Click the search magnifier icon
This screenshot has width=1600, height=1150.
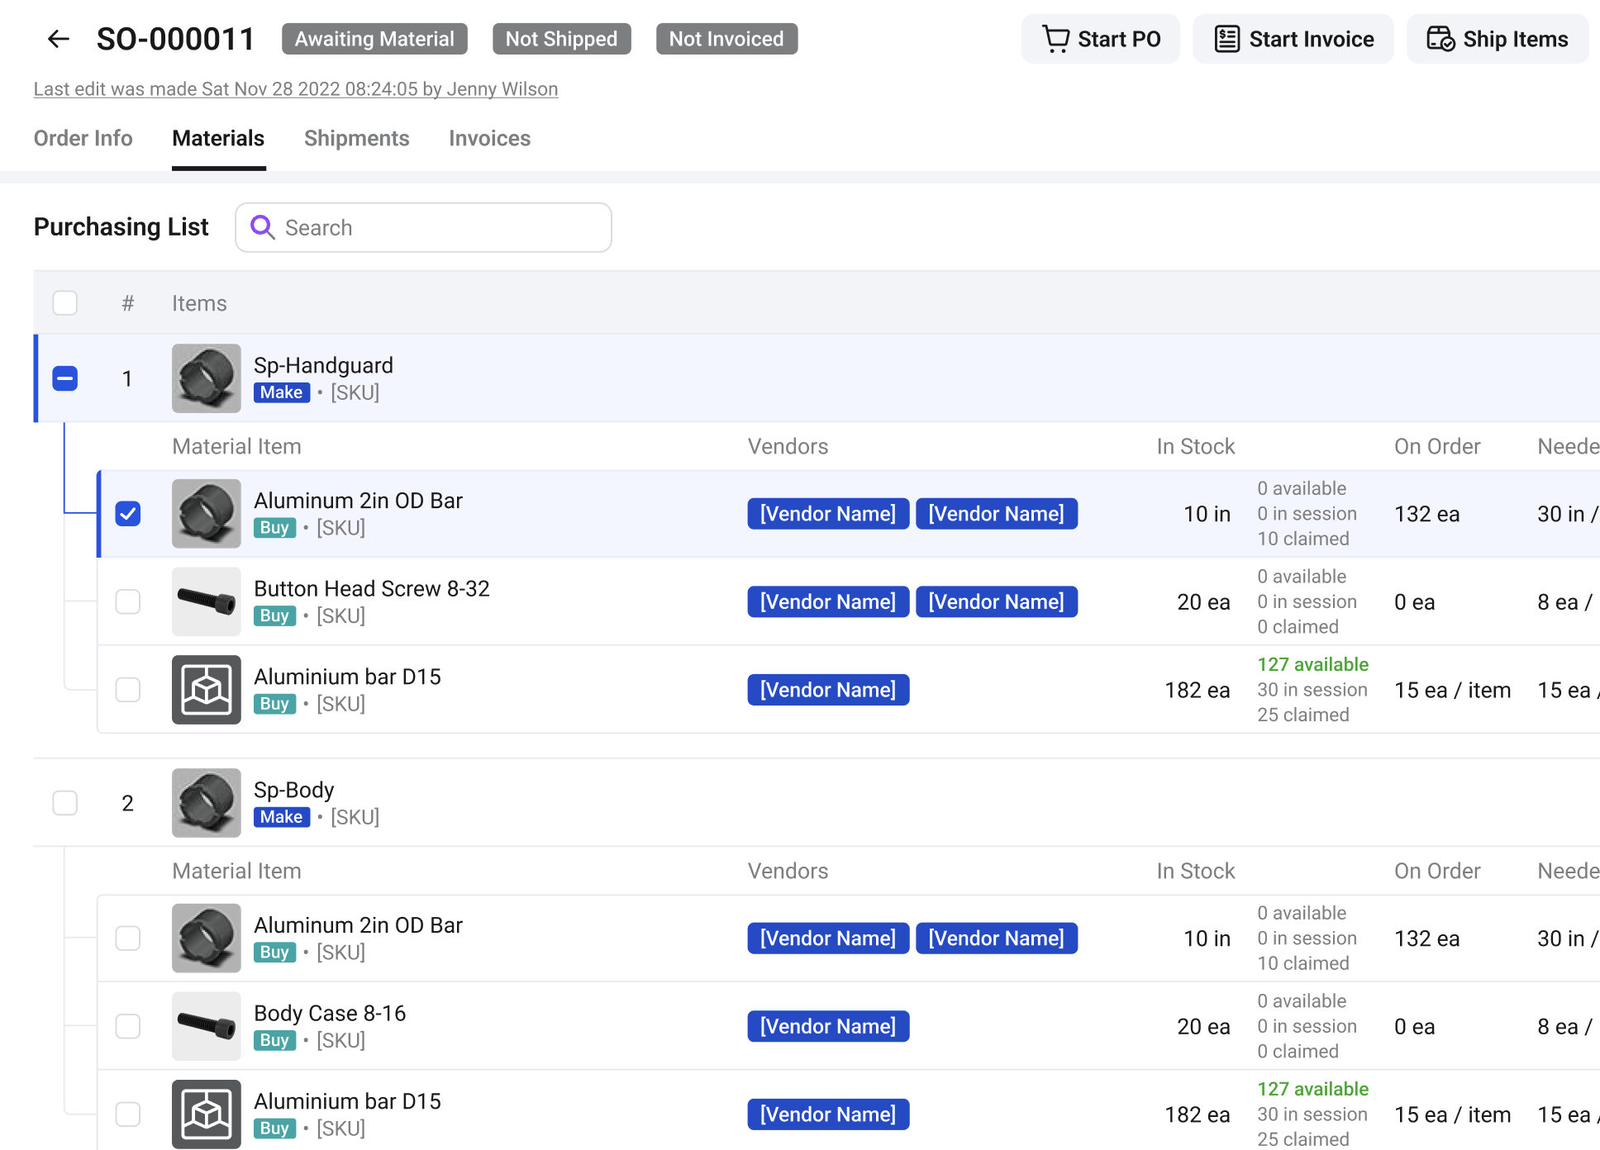coord(263,227)
